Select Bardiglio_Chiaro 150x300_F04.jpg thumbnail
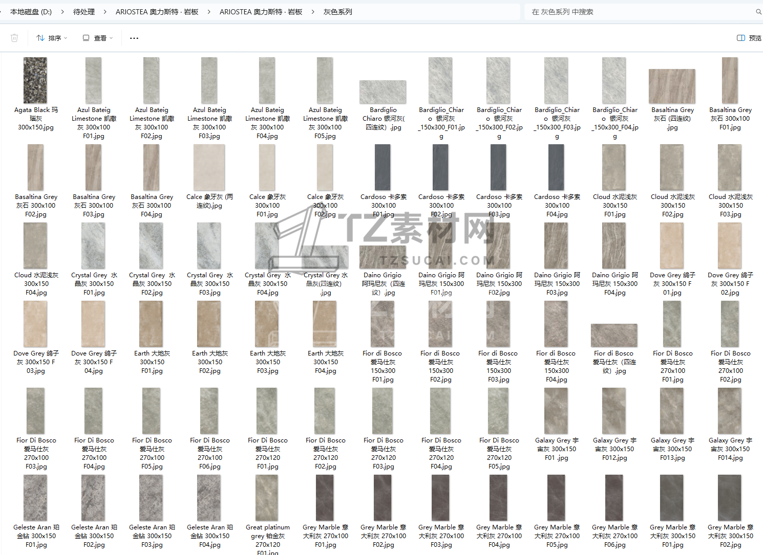The height and width of the screenshot is (555, 763). [x=614, y=80]
